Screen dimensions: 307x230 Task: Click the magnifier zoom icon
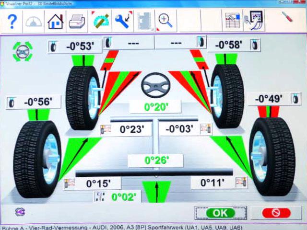pos(165,21)
